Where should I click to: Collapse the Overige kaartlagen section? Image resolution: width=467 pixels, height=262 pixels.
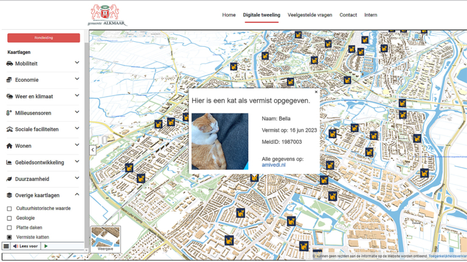coord(77,195)
